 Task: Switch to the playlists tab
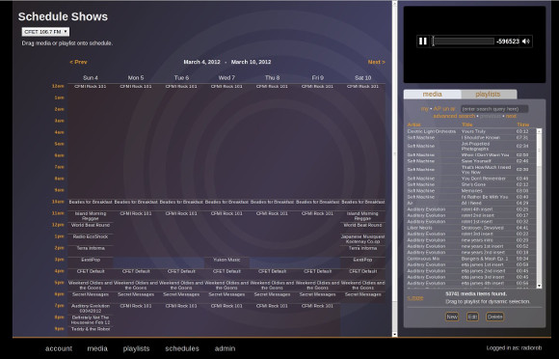click(488, 95)
